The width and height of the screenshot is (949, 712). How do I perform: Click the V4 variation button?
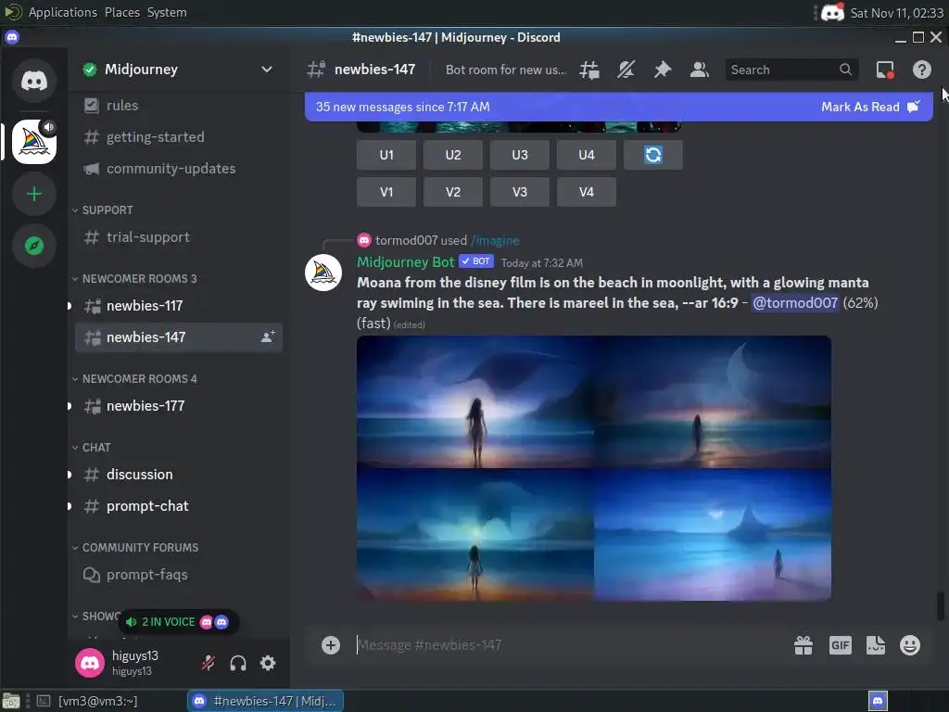click(x=587, y=192)
